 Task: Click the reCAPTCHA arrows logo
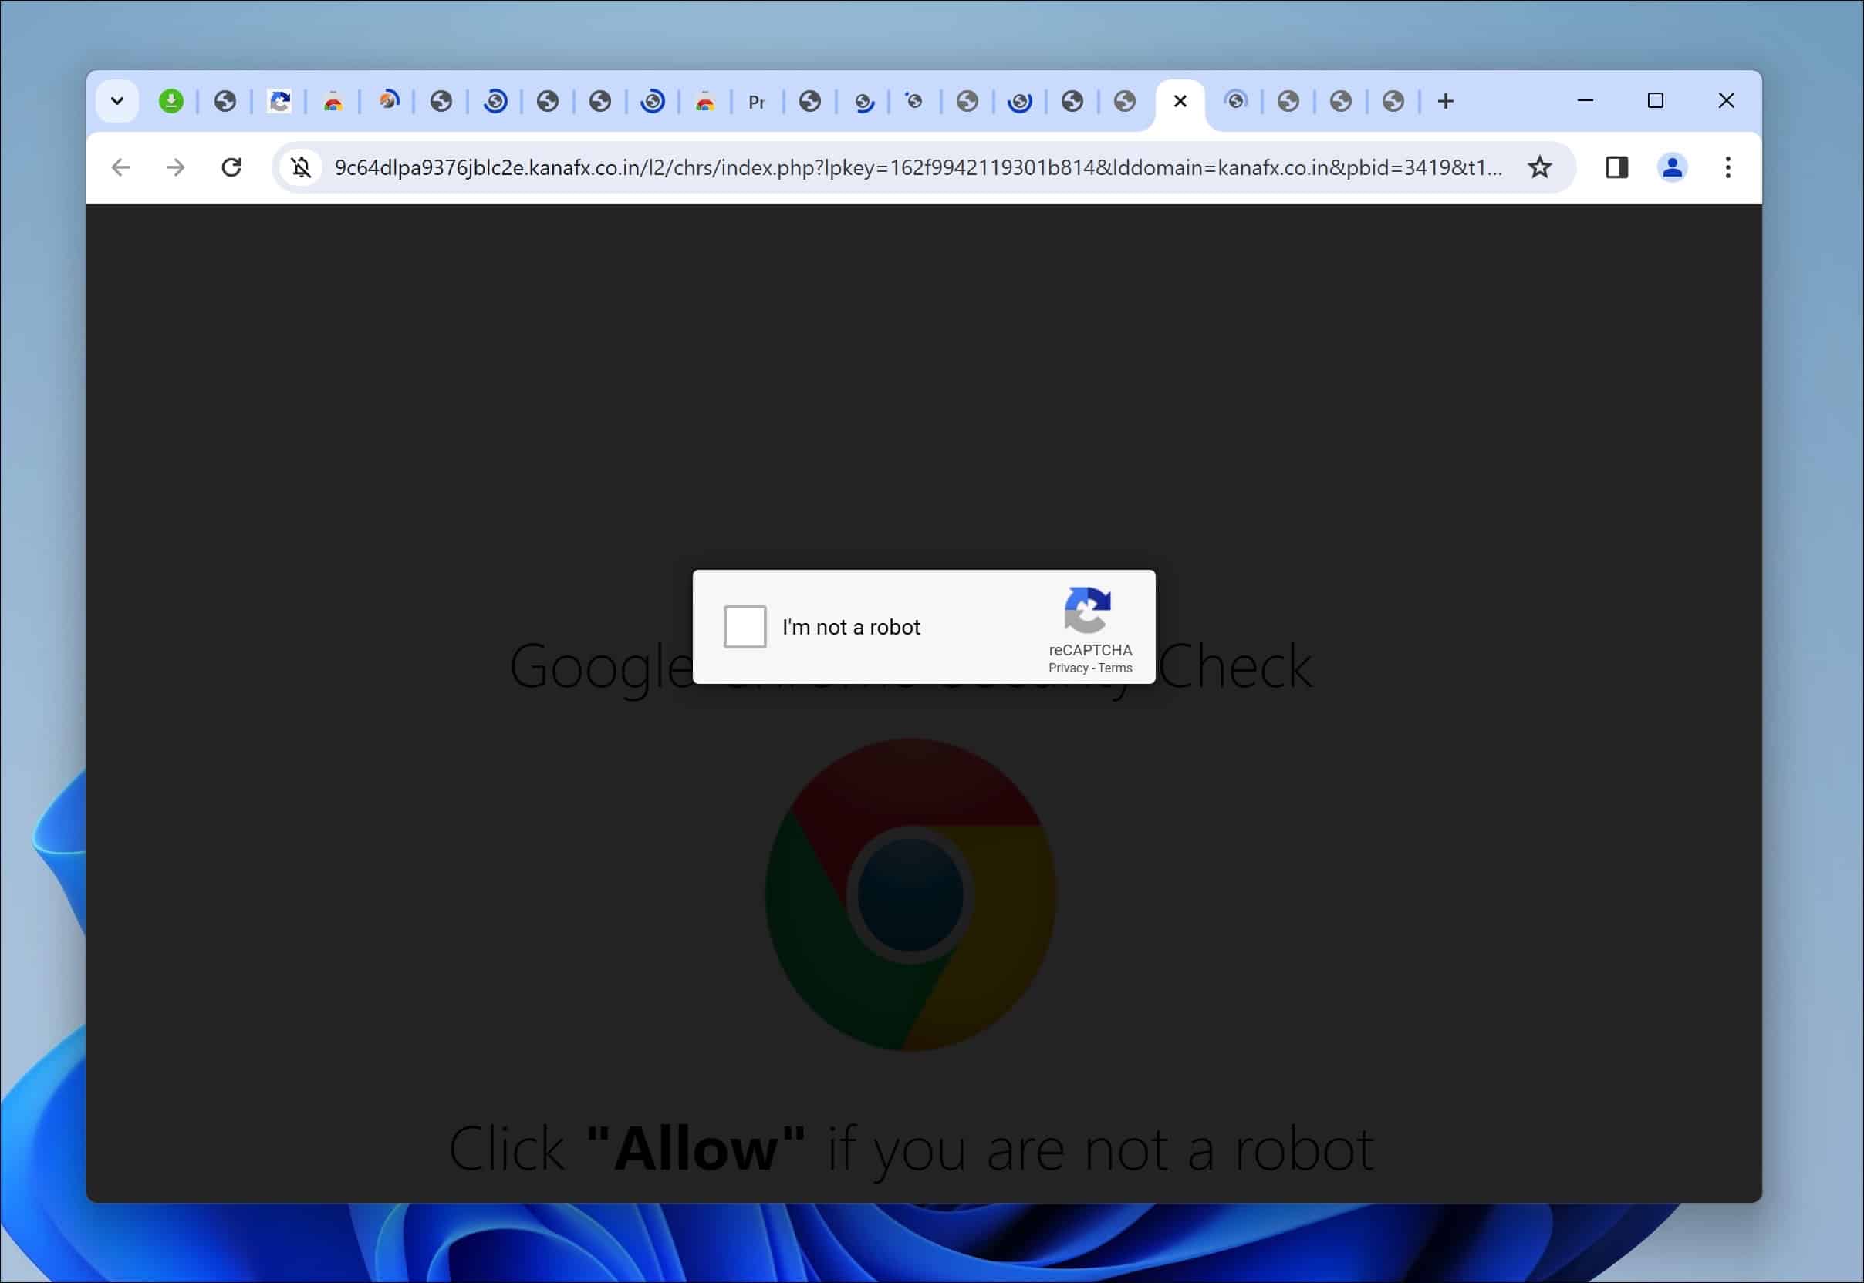coord(1088,610)
